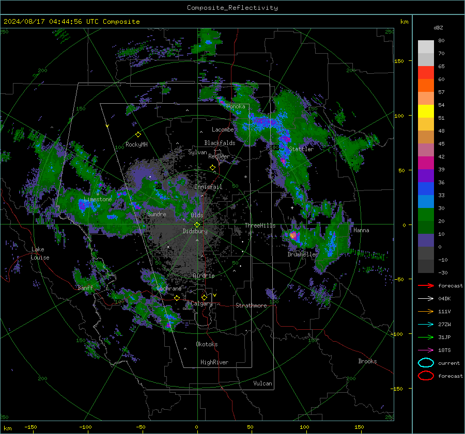This screenshot has width=465, height=434.
Task: Click the yellow 51-54 dBZ swatch
Action: pyautogui.click(x=426, y=111)
